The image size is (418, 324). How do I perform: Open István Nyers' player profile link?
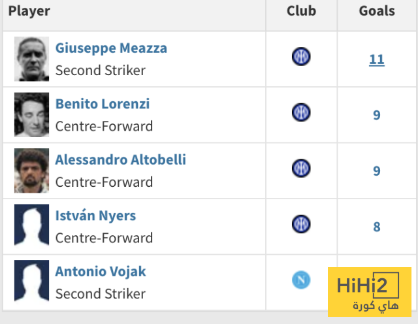pos(95,216)
